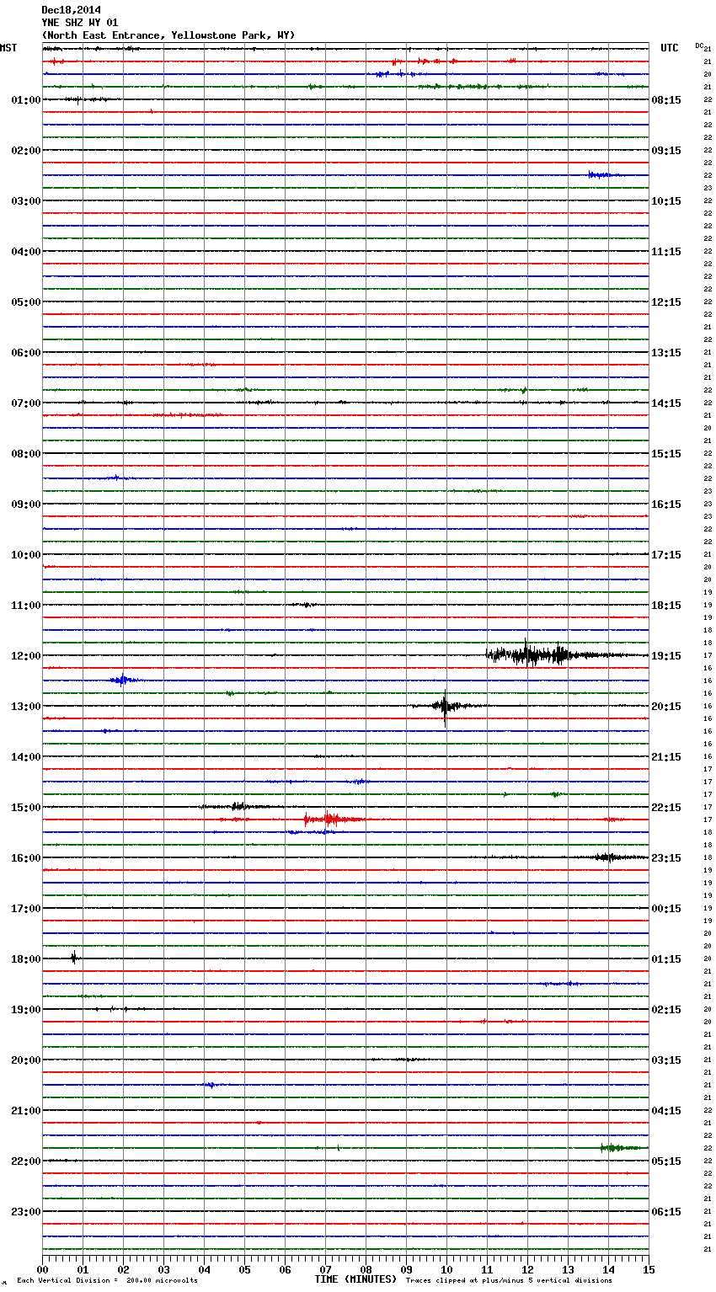Image resolution: width=716 pixels, height=1292 pixels.
Task: Click the "19:00" MST time label
Action: coord(26,1010)
